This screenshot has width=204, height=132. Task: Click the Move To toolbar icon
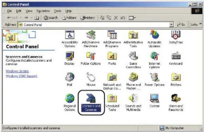click(102, 18)
